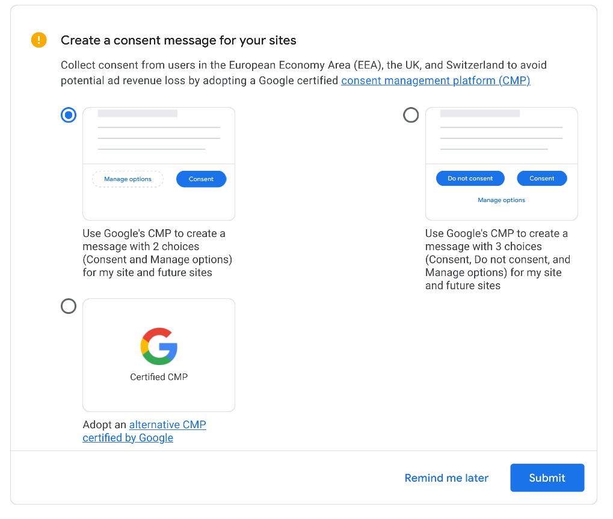
Task: Click the 3 choices option description text
Action: [497, 259]
